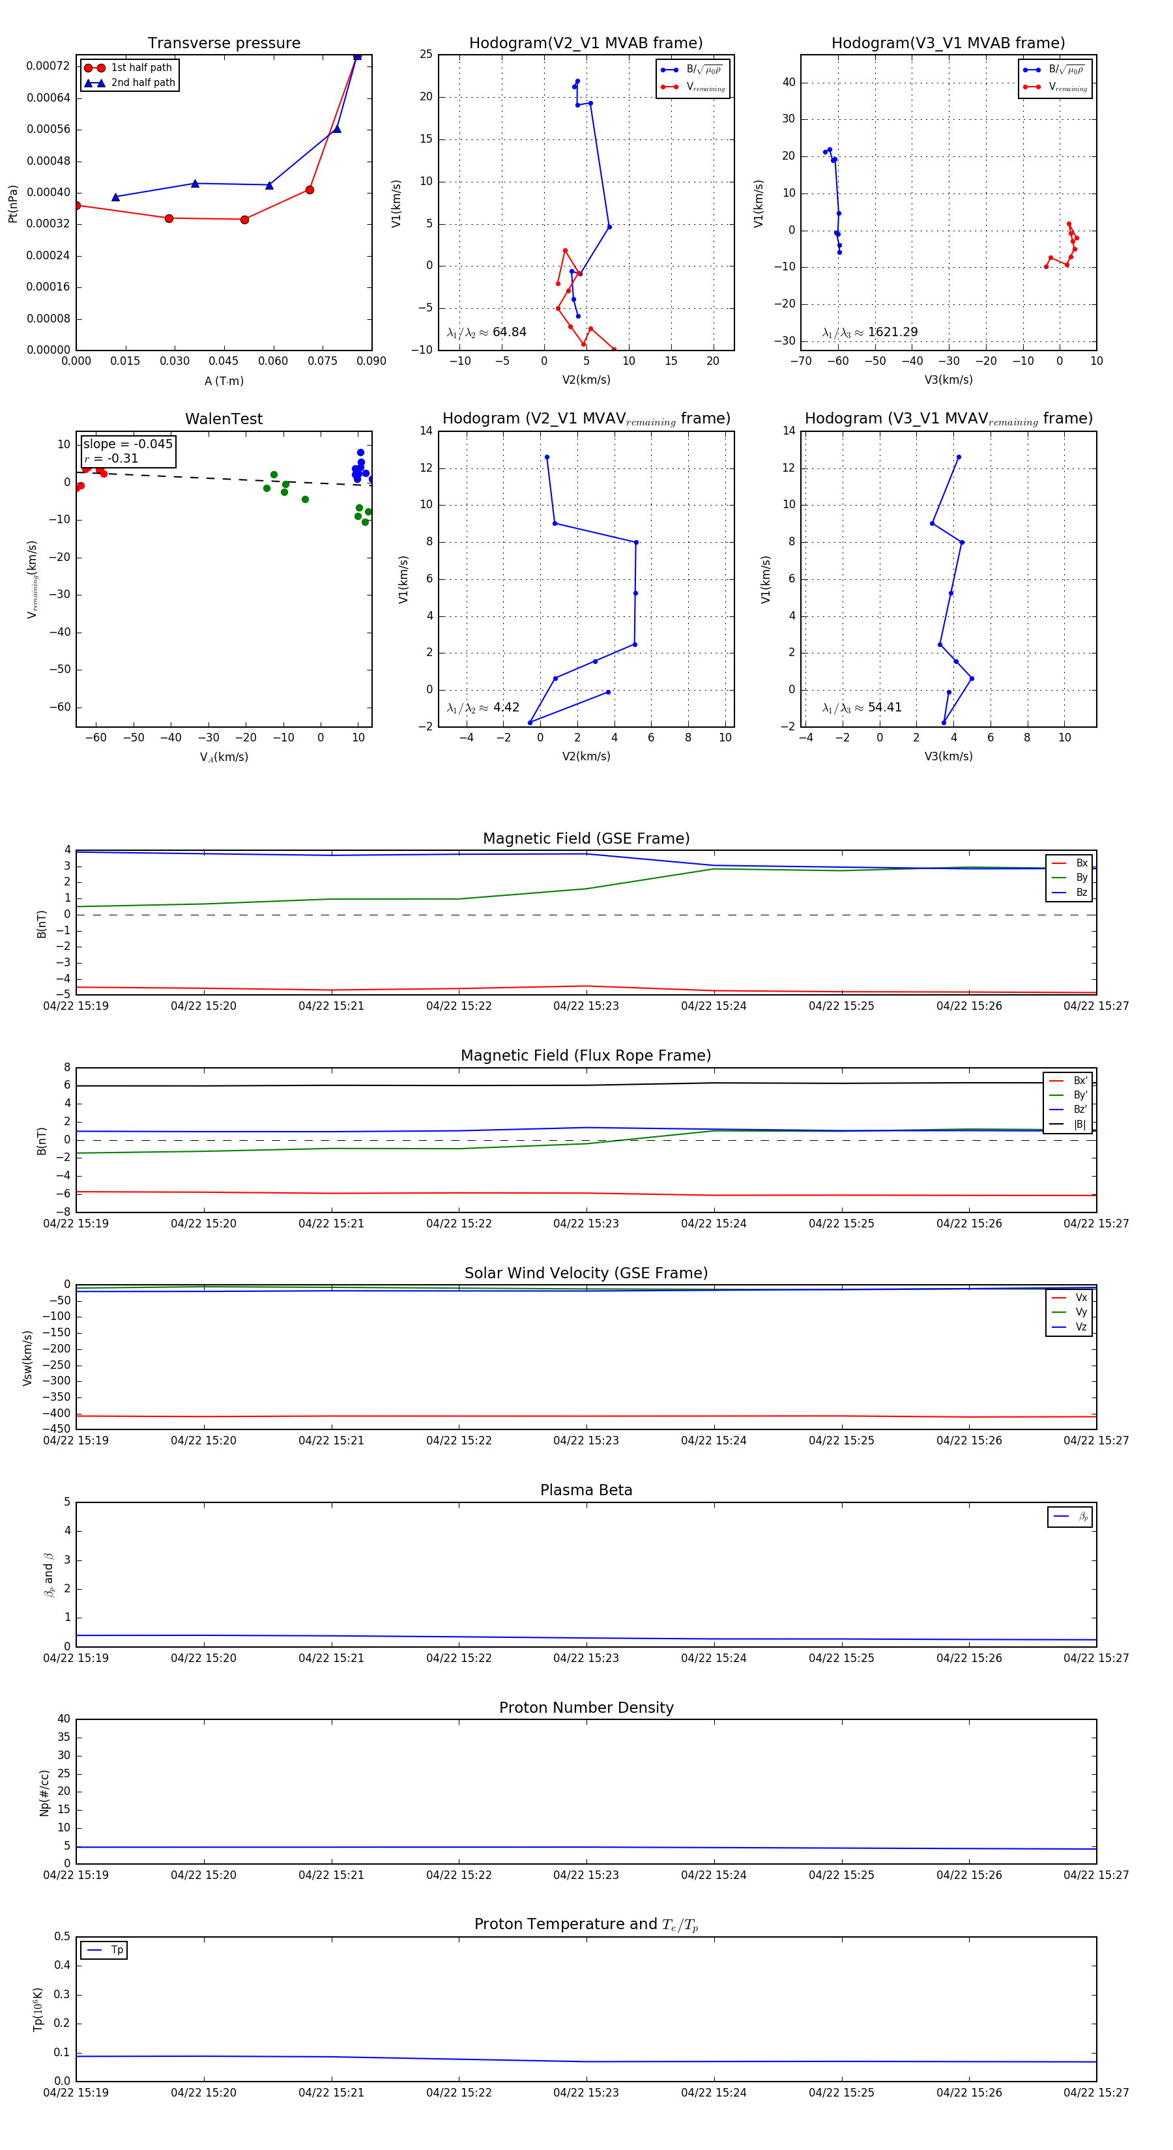This screenshot has width=1173, height=2150.
Task: Click the Bz legend entry in GSE plot
Action: coord(1069,892)
